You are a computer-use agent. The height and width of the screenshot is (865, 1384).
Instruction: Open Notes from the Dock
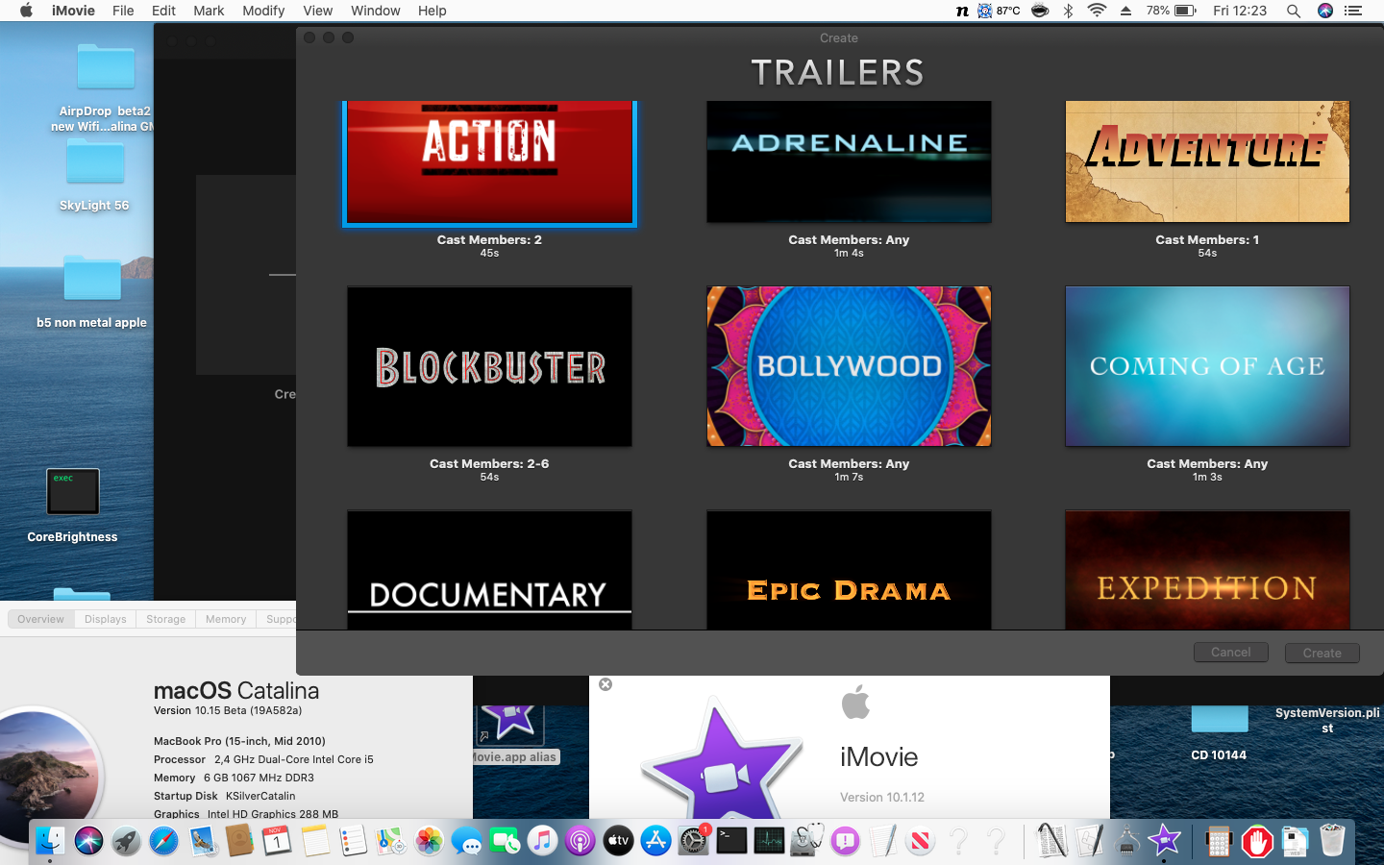click(x=315, y=841)
